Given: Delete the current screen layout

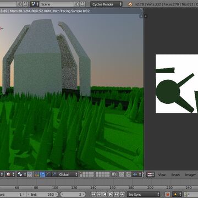Looking at the screenshot, I should pyautogui.click(x=25, y=4).
